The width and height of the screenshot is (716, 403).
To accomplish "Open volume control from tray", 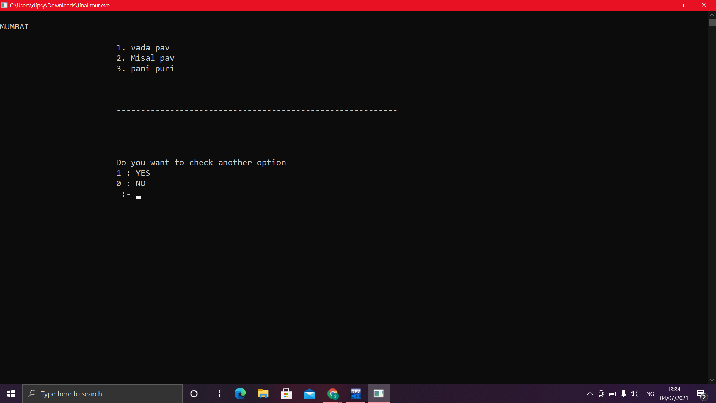I will [x=634, y=394].
